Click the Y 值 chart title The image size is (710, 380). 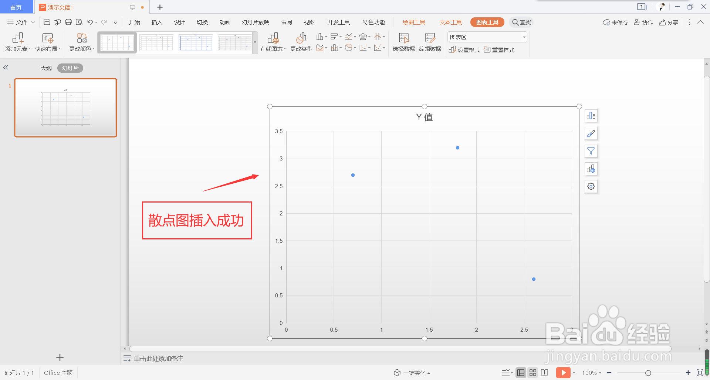coord(424,117)
